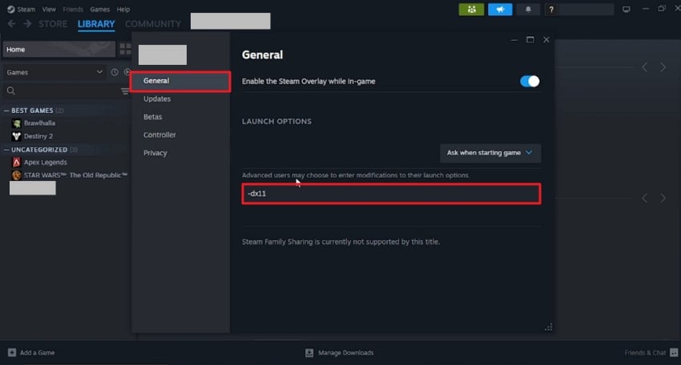681x365 pixels.
Task: Open the Games menu
Action: [x=99, y=9]
